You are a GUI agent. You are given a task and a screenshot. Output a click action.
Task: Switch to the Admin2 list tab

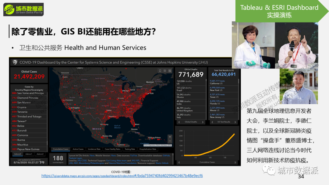pyautogui.click(x=40, y=154)
